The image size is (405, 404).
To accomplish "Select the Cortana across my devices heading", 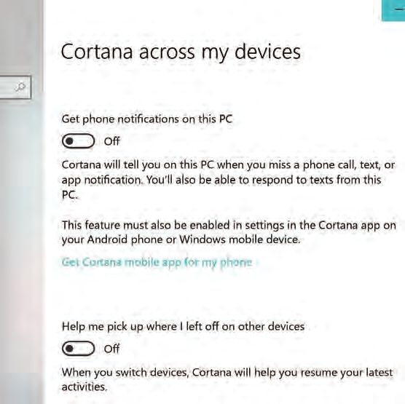I will click(181, 52).
